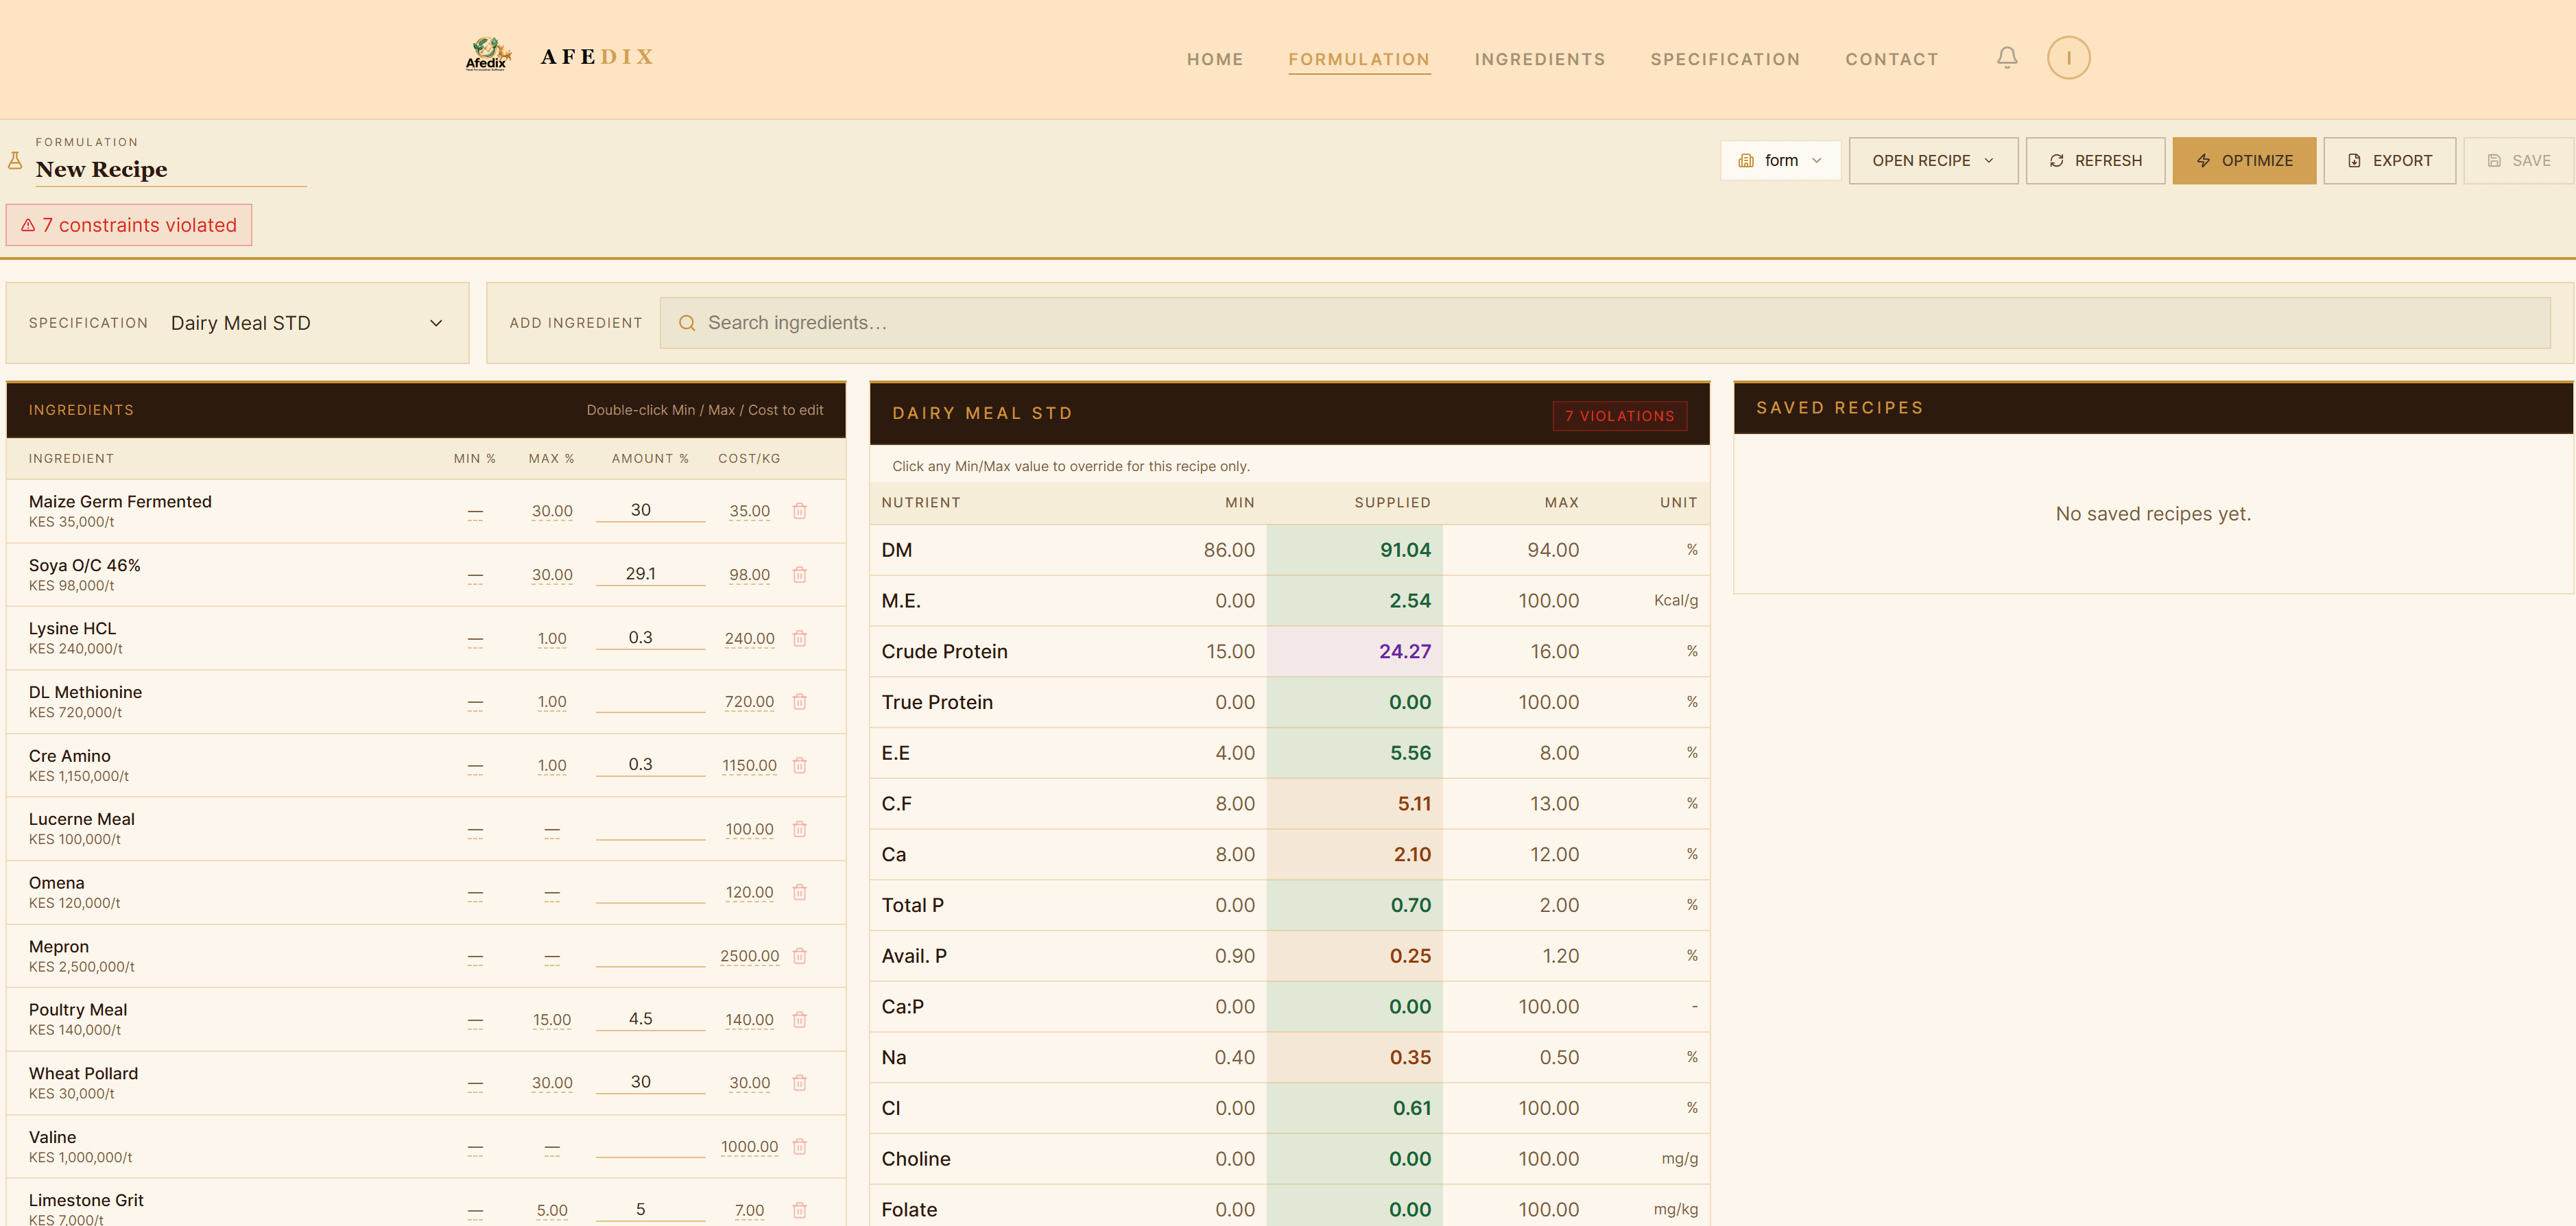The image size is (2576, 1226).
Task: Click Mepron cost 2500.00
Action: coord(749,956)
